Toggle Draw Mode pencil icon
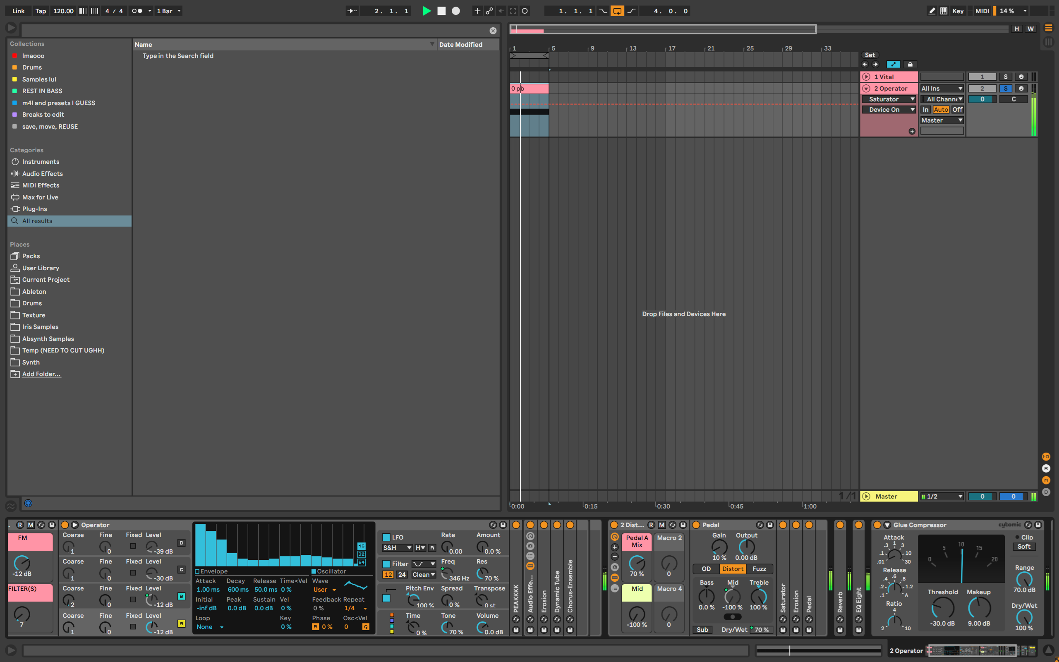This screenshot has width=1059, height=662. tap(932, 11)
